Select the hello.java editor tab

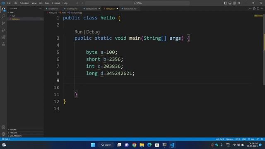click(x=110, y=9)
